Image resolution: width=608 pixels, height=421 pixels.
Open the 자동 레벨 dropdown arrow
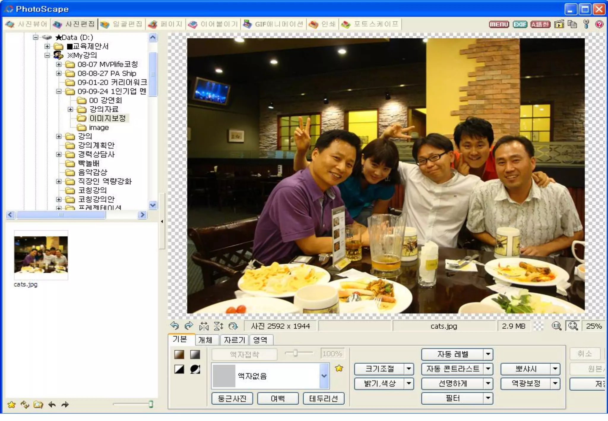coord(488,354)
